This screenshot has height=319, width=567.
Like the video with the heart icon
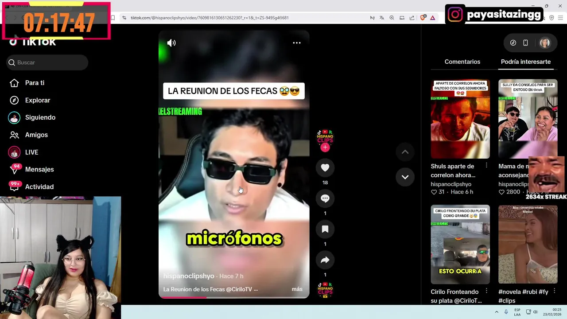[x=325, y=167]
